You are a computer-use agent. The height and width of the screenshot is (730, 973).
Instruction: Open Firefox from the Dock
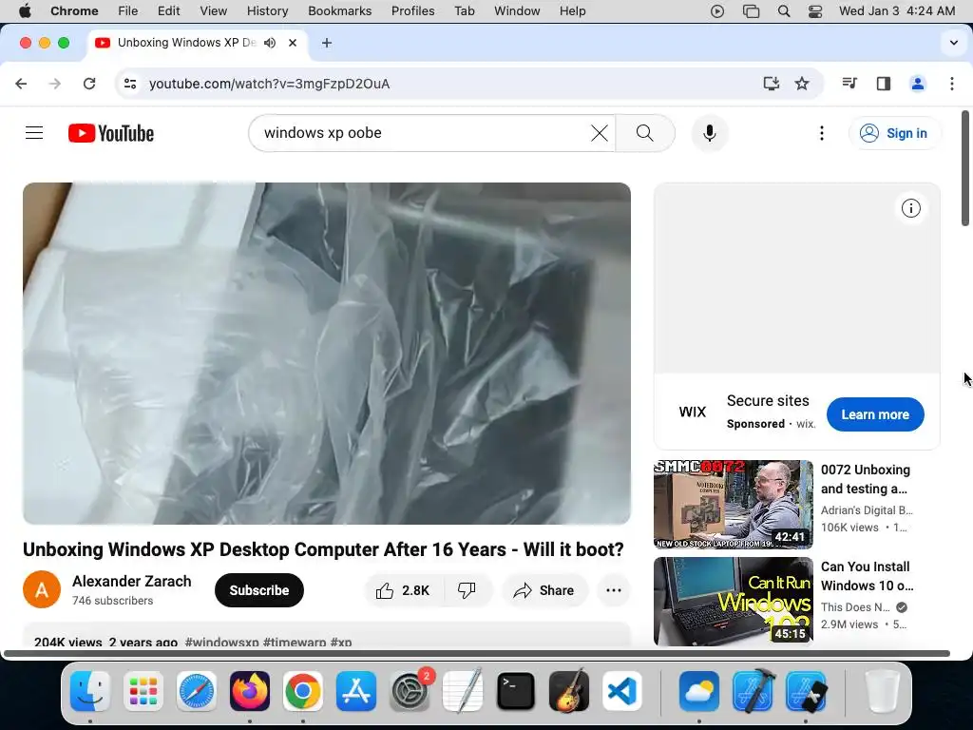(x=250, y=691)
